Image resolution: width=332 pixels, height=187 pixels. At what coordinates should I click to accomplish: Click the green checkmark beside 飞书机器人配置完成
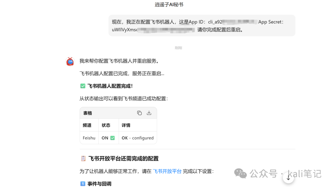click(x=83, y=86)
